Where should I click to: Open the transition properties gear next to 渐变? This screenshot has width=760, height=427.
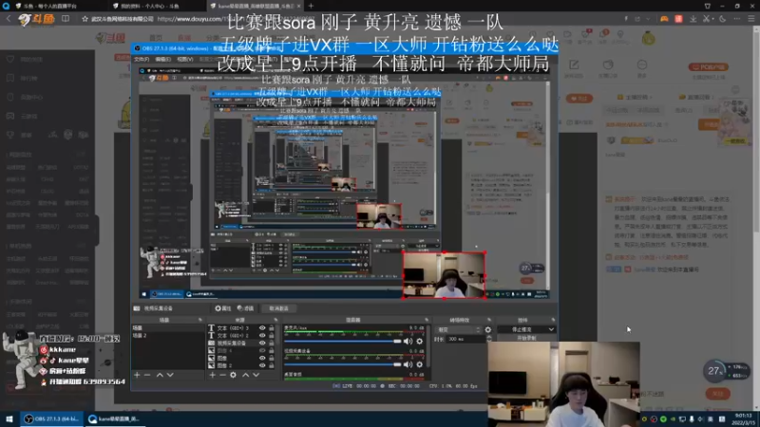[488, 329]
